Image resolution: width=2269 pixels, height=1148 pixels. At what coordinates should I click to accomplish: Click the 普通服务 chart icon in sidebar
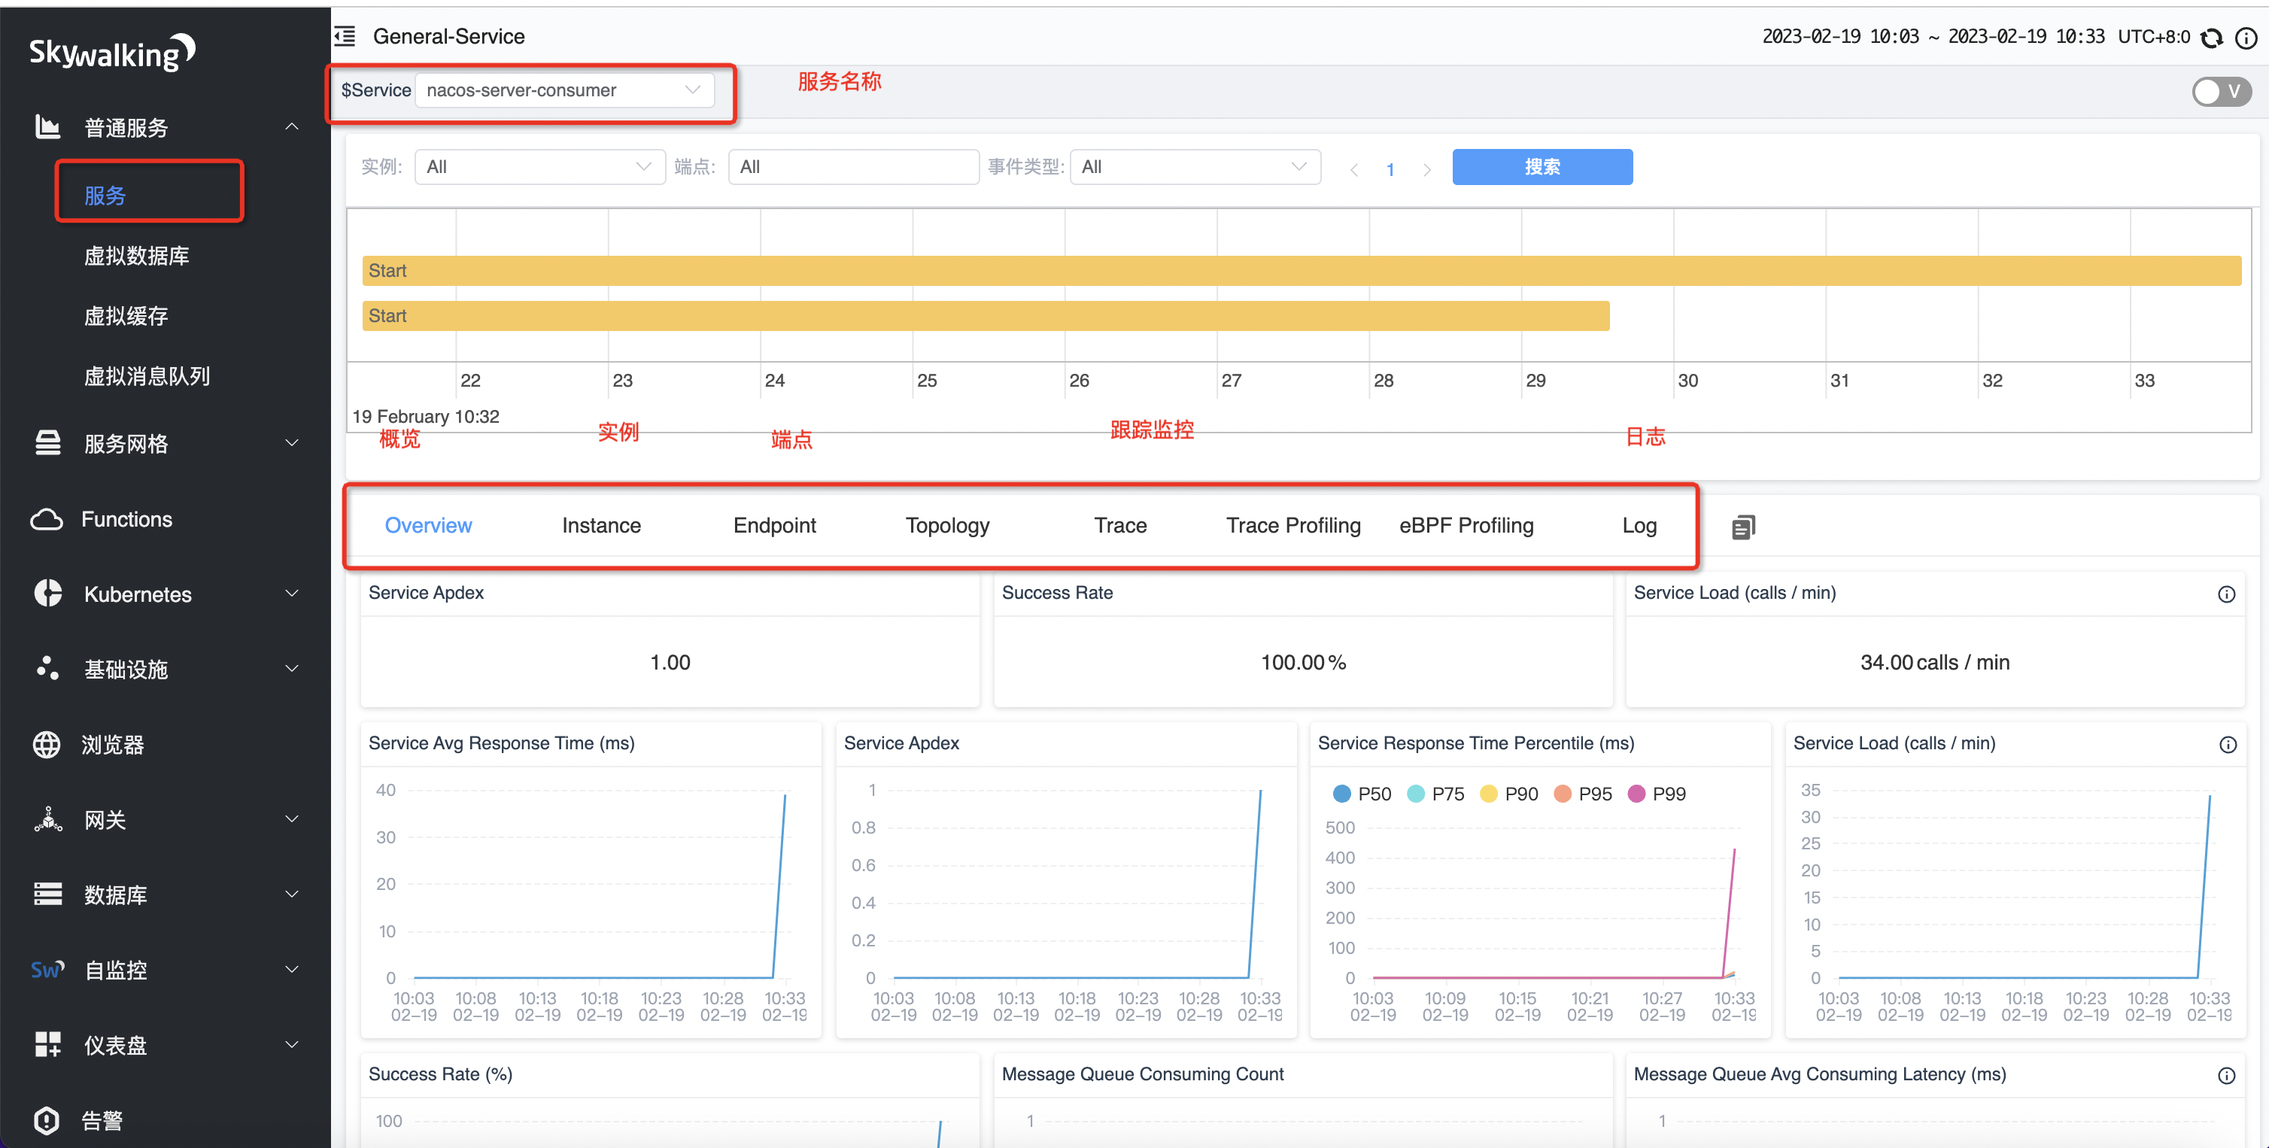(47, 128)
